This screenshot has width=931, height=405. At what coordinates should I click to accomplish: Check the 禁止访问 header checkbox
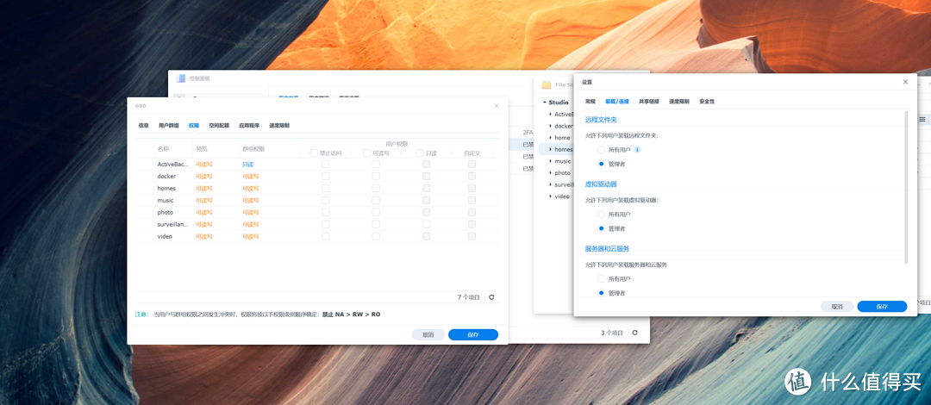pos(315,153)
